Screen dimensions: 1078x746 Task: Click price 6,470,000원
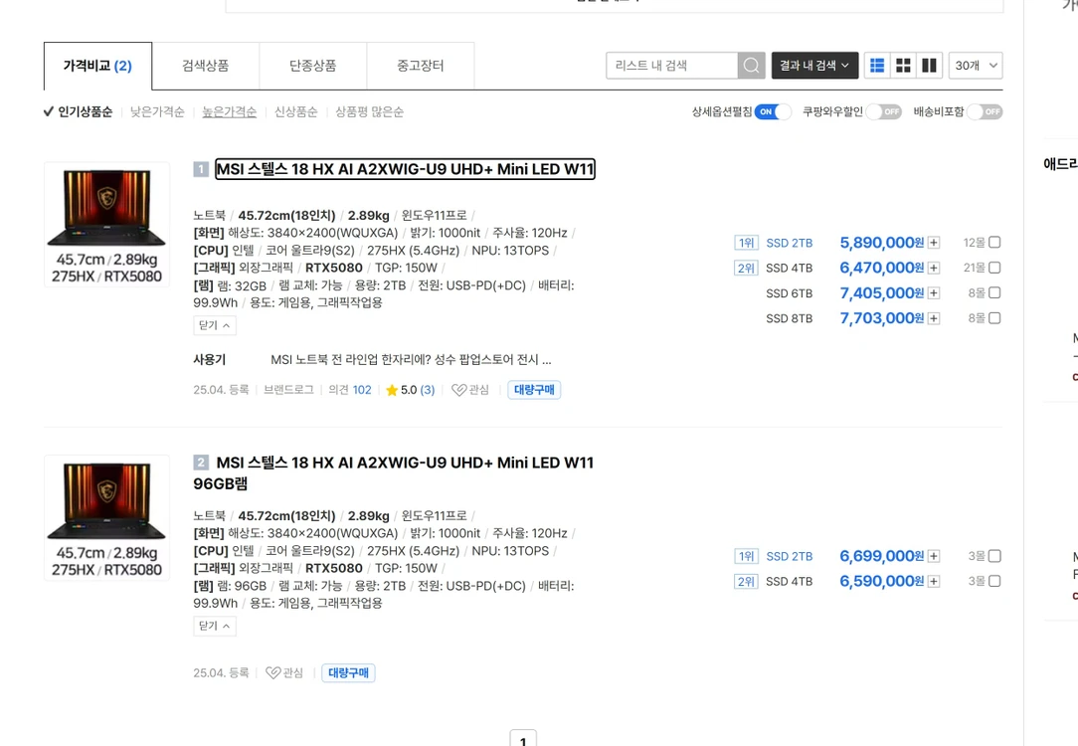coord(882,269)
